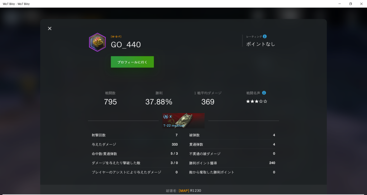The width and height of the screenshot is (367, 195).
Task: Restore down the WoT Blitz window
Action: [x=351, y=4]
